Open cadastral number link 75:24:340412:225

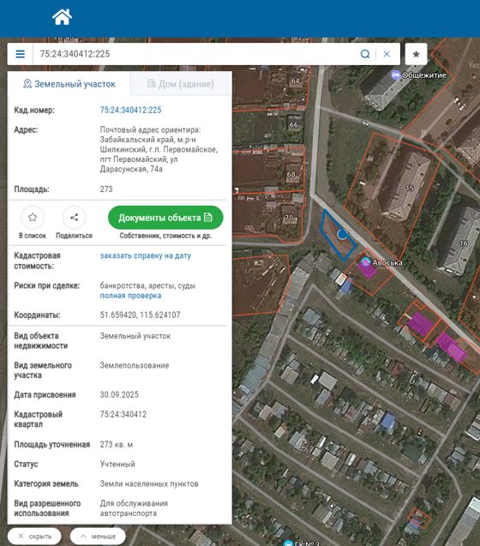pos(130,110)
